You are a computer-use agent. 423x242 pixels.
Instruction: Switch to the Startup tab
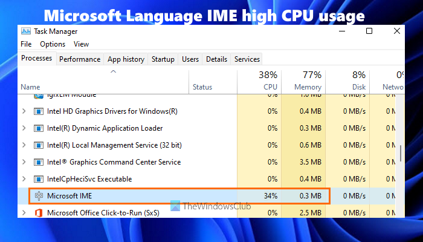(163, 59)
